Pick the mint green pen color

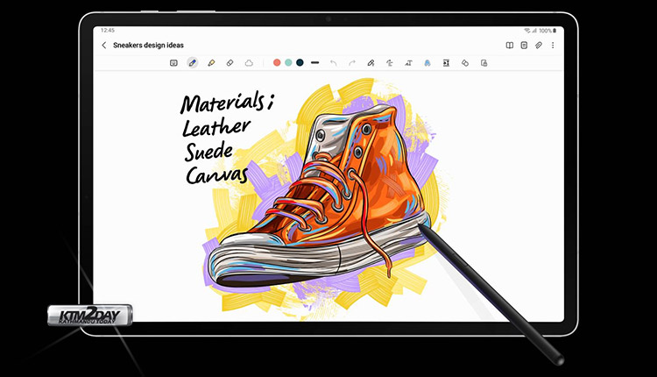click(x=288, y=63)
